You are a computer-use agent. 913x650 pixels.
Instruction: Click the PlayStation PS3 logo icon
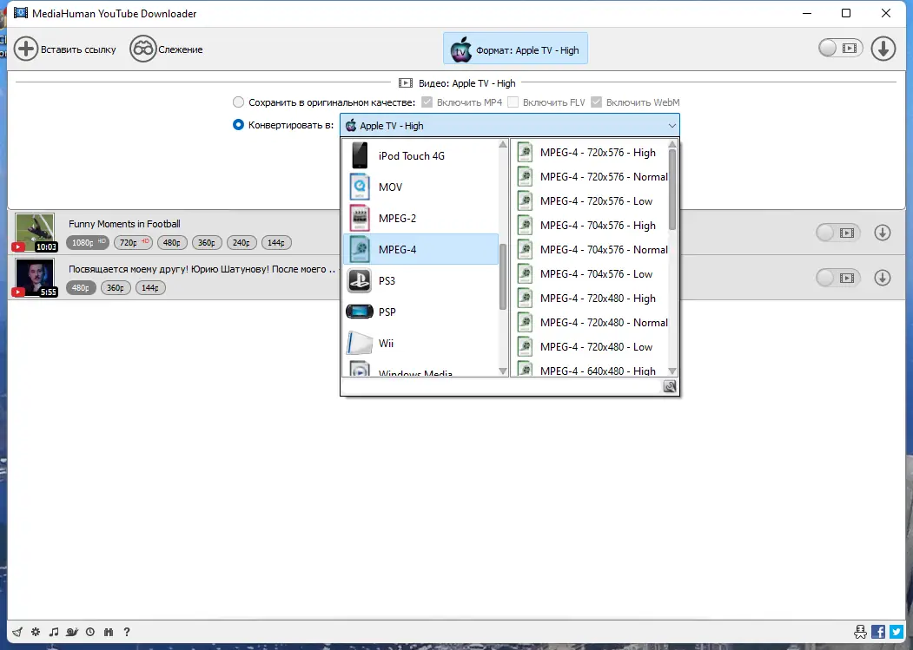point(360,280)
